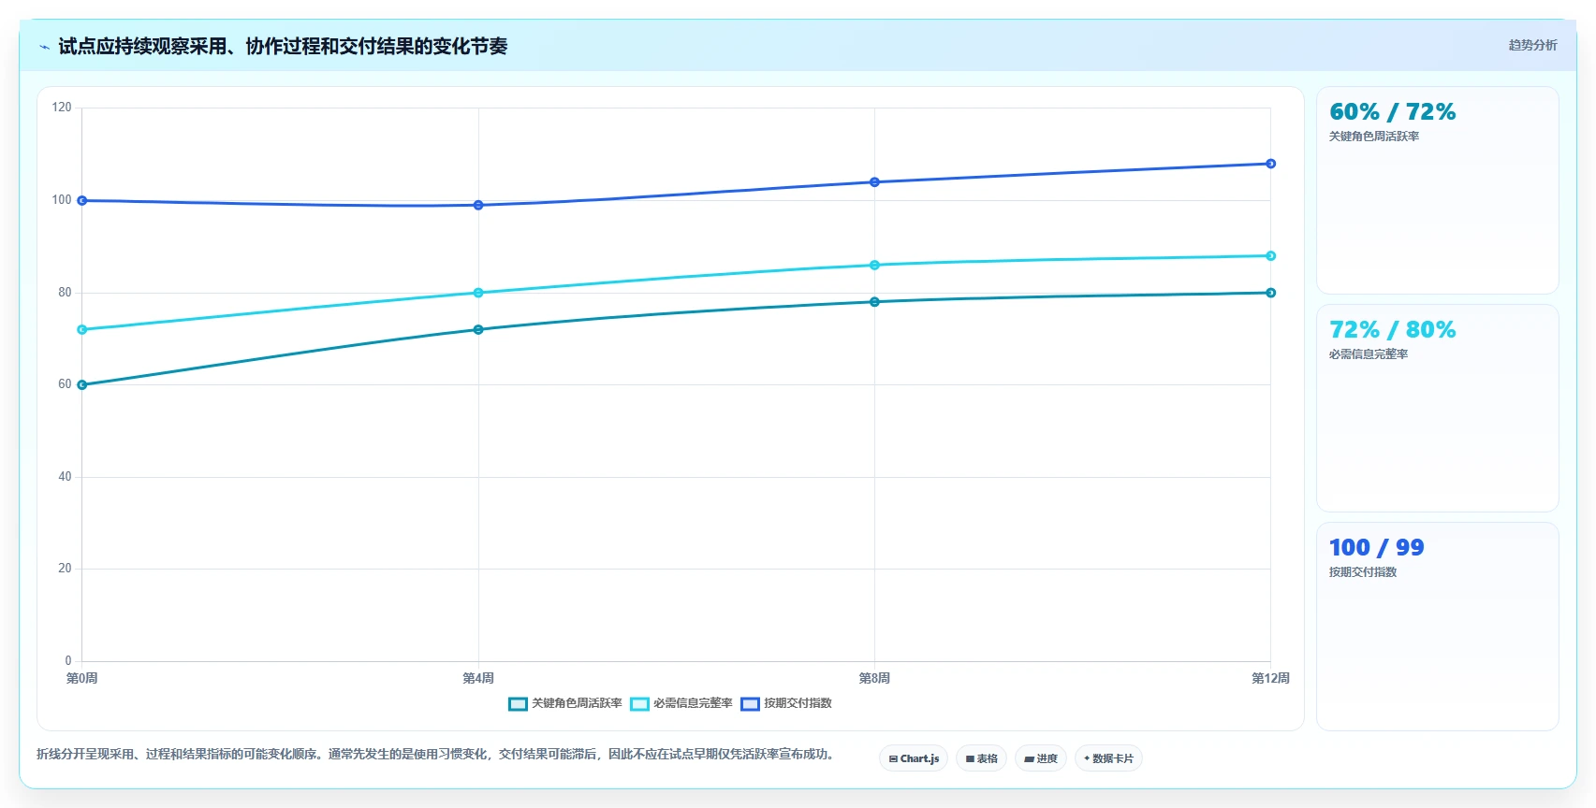Toggle 按期交付指数 legend swatch

click(750, 704)
